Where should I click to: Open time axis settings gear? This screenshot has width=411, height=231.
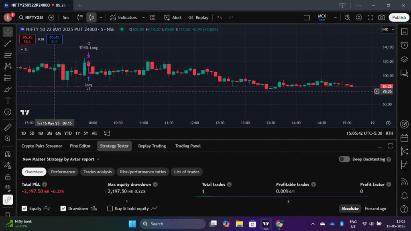(x=388, y=123)
